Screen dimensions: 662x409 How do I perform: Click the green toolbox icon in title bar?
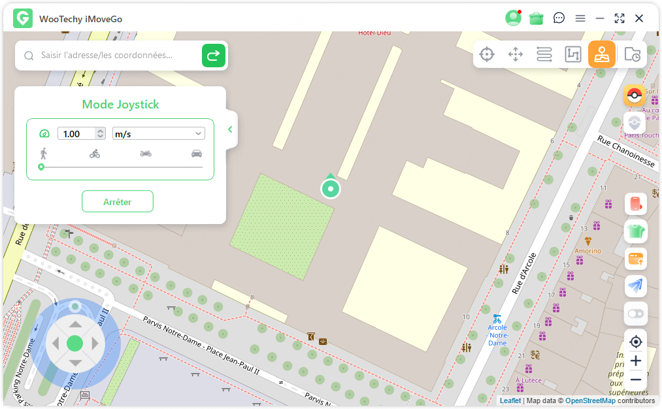(x=537, y=18)
